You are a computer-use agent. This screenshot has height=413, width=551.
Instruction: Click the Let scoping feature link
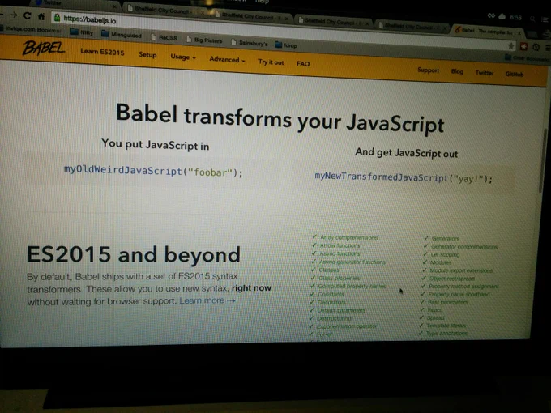tap(445, 254)
